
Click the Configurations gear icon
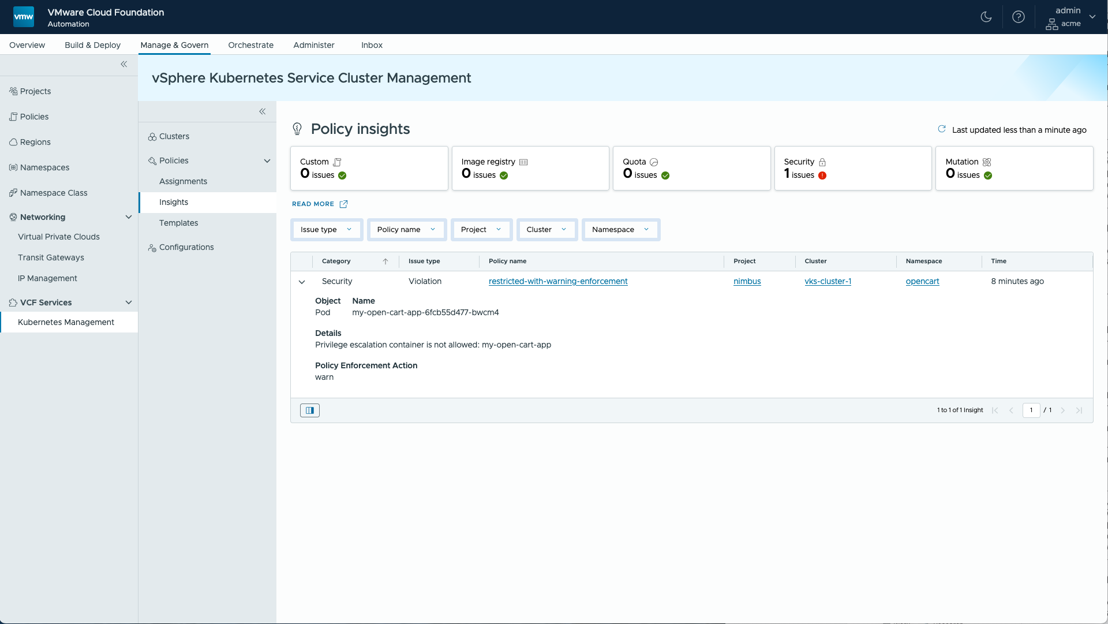click(x=152, y=248)
